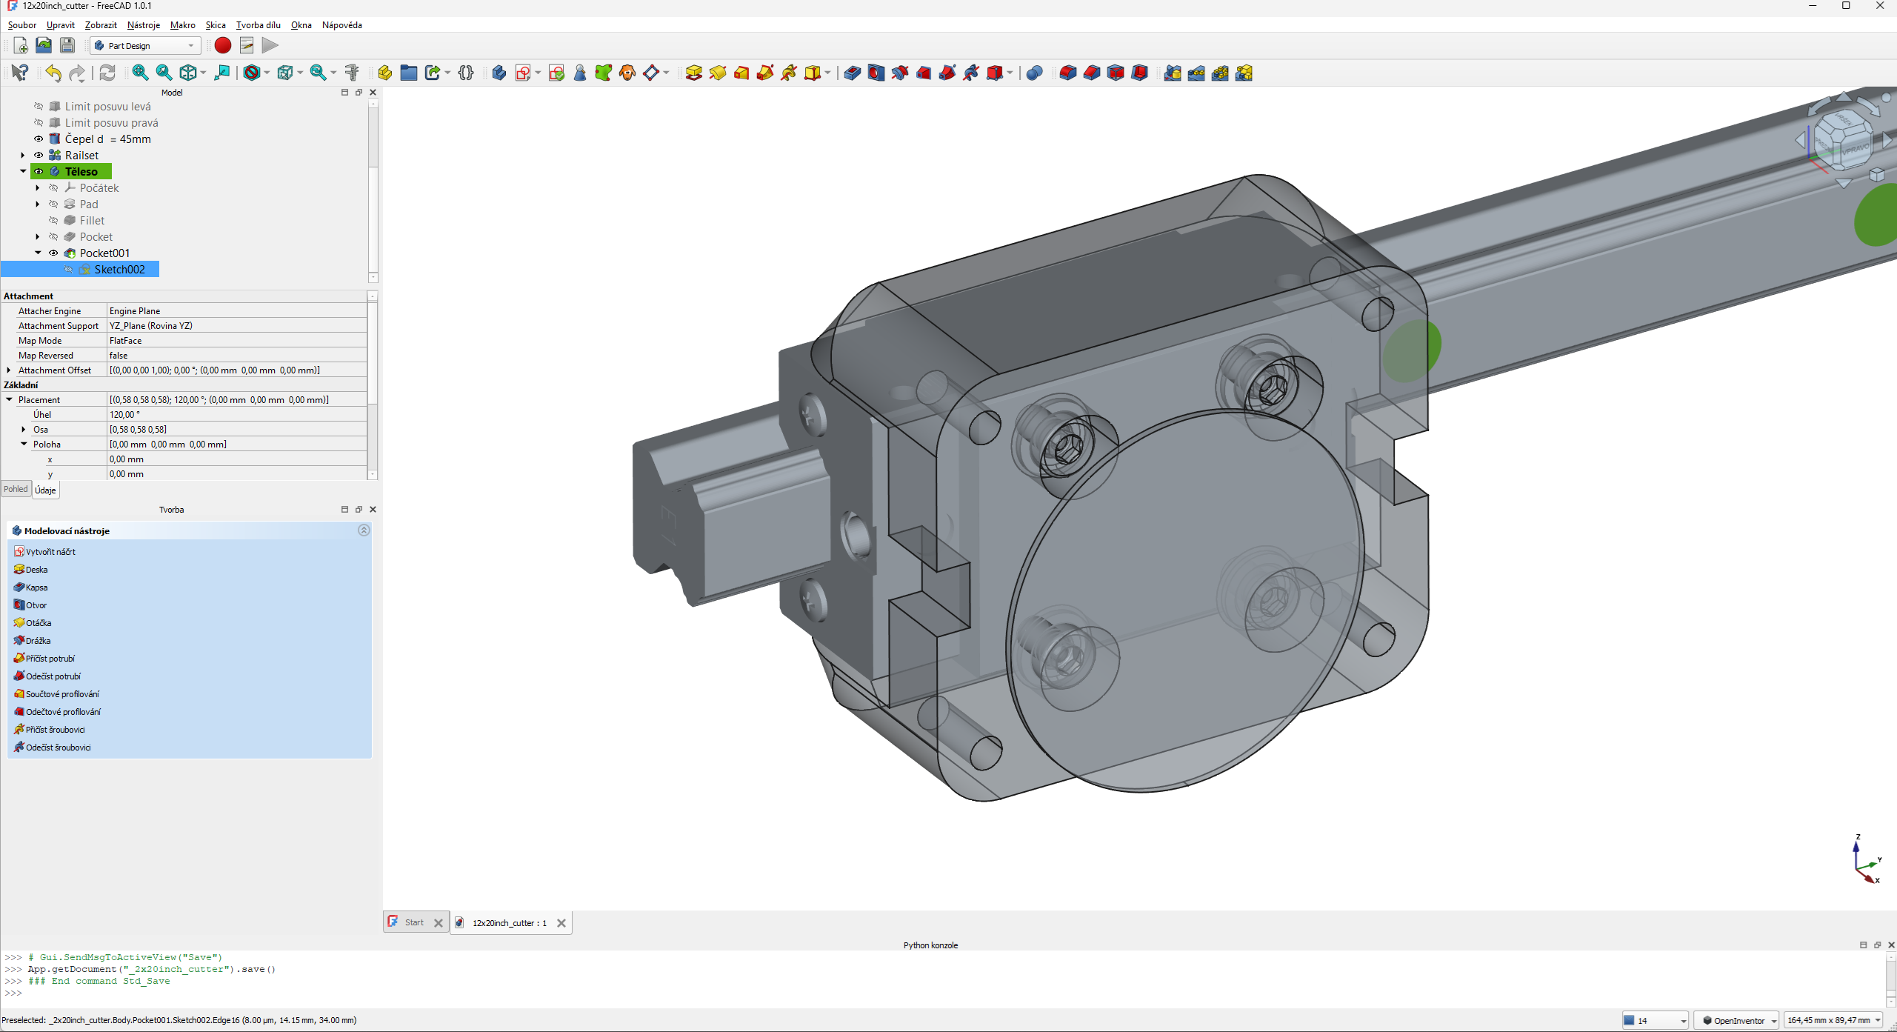Open the Skica menu

tap(216, 24)
